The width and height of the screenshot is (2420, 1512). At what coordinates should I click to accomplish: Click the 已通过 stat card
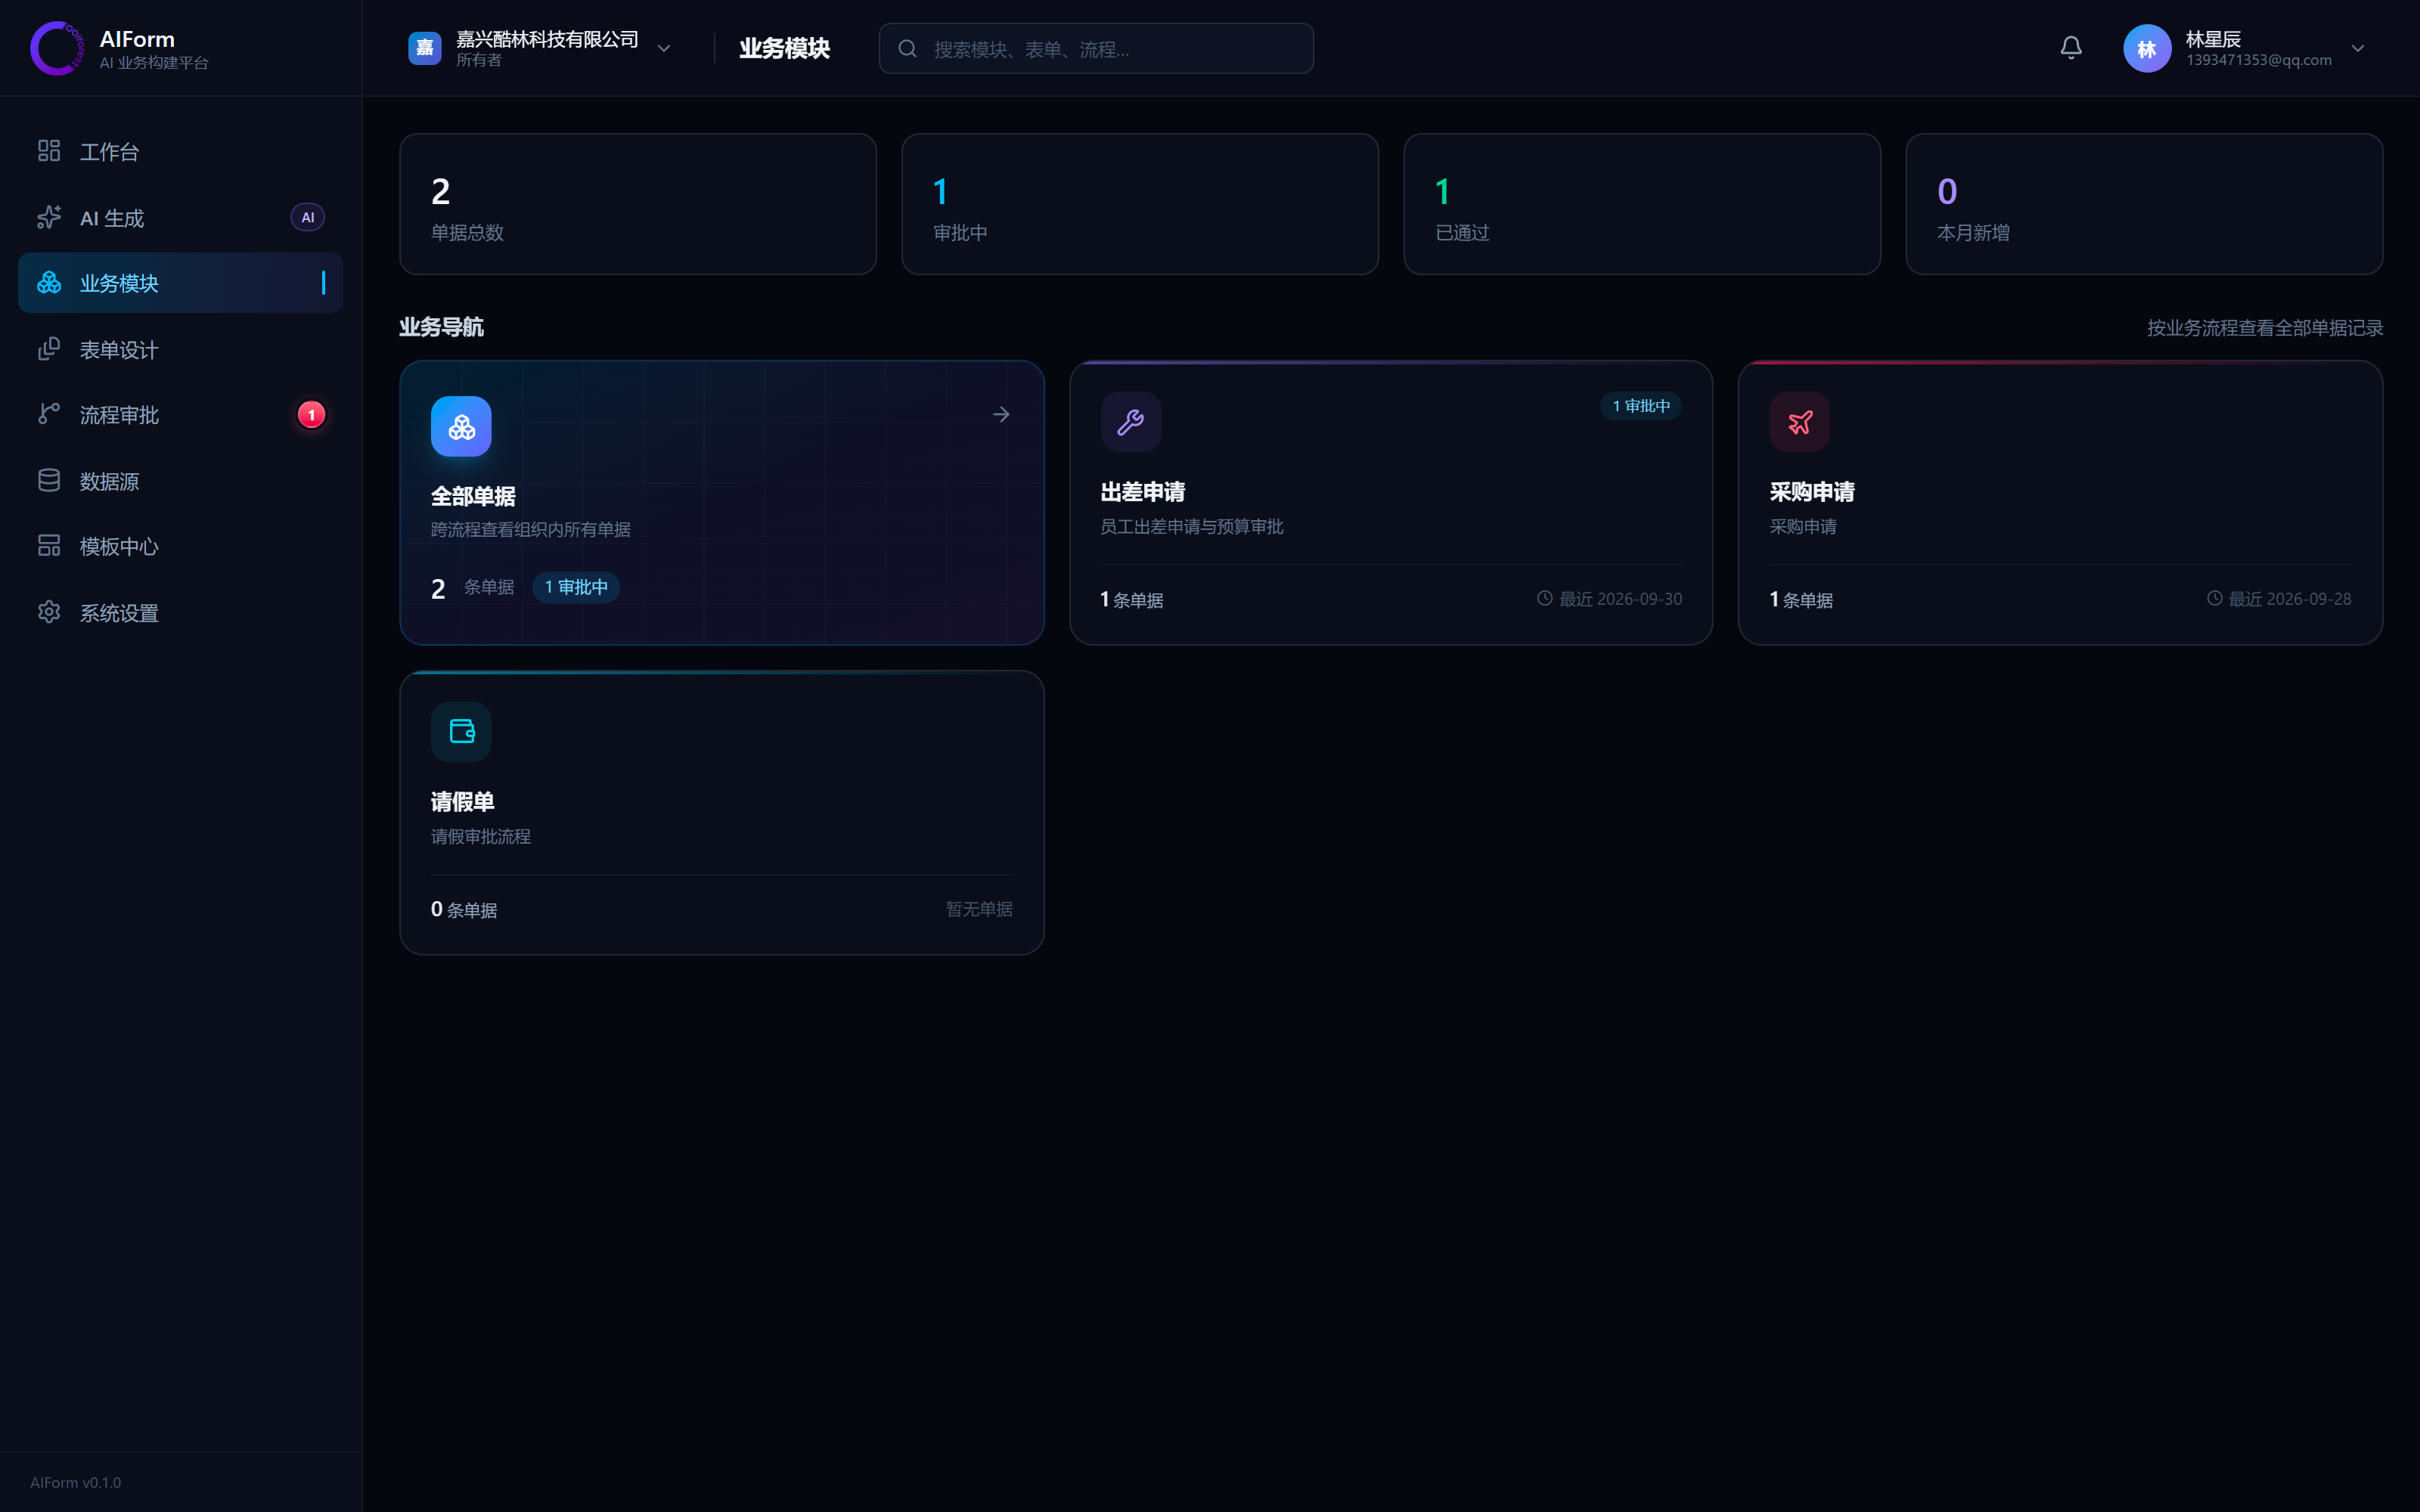(1642, 204)
